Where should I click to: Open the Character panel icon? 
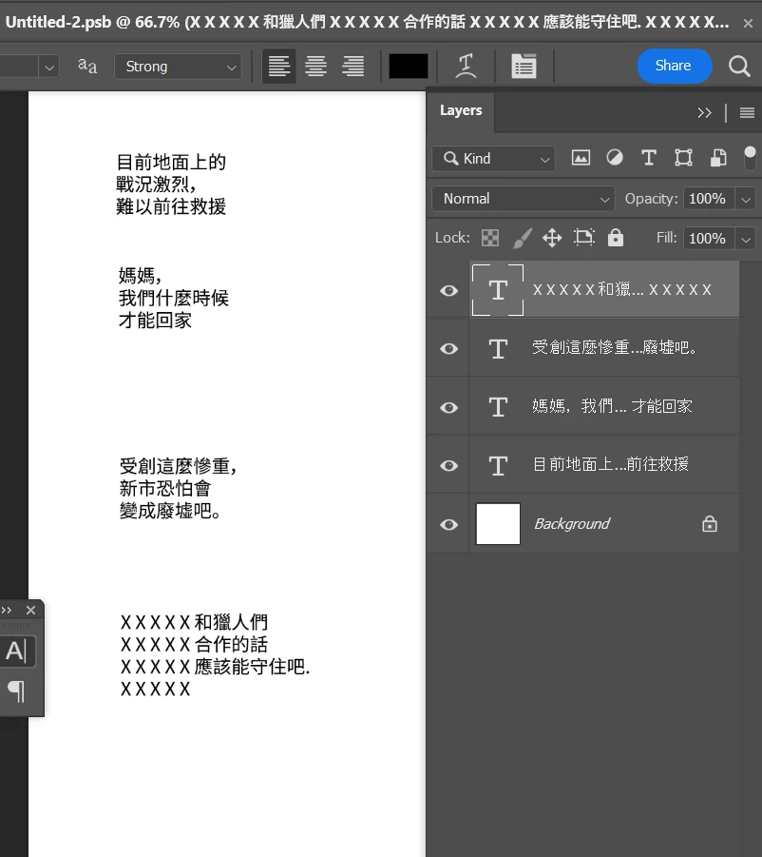[17, 651]
